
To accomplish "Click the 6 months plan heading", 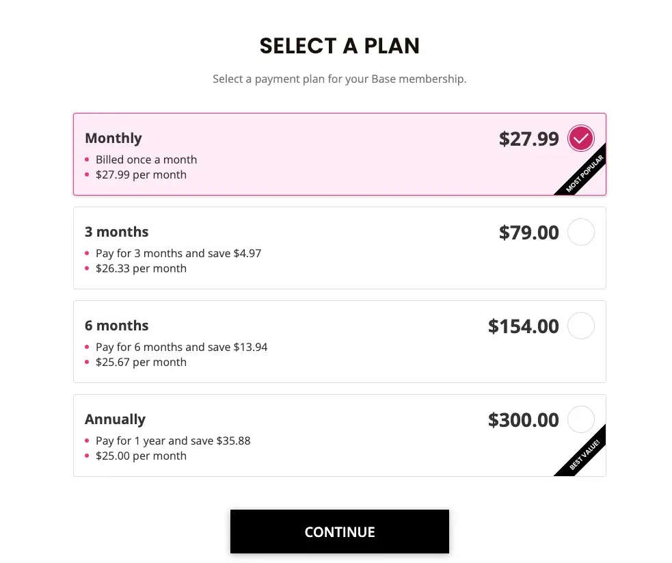I will pyautogui.click(x=117, y=326).
